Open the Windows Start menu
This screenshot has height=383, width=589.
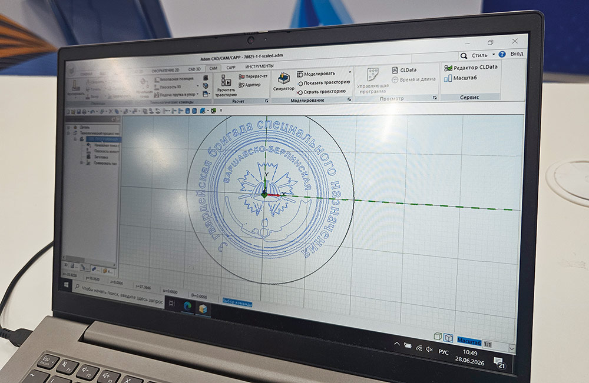[67, 285]
